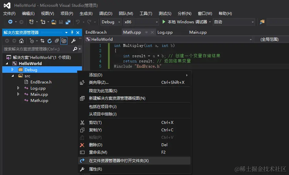Click the Redo arrow icon
289x175 pixels.
pos(89,22)
